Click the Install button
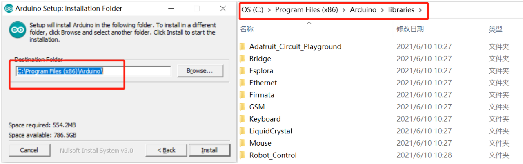The height and width of the screenshot is (164, 523). click(209, 150)
